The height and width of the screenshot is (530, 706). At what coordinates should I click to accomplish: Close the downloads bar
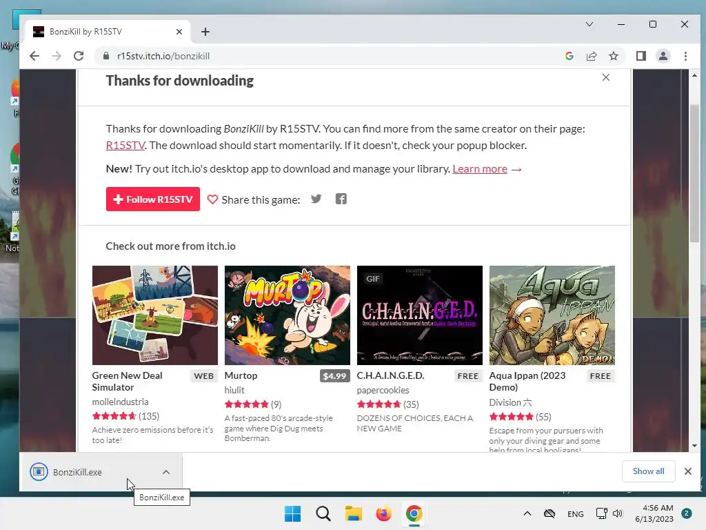(688, 471)
